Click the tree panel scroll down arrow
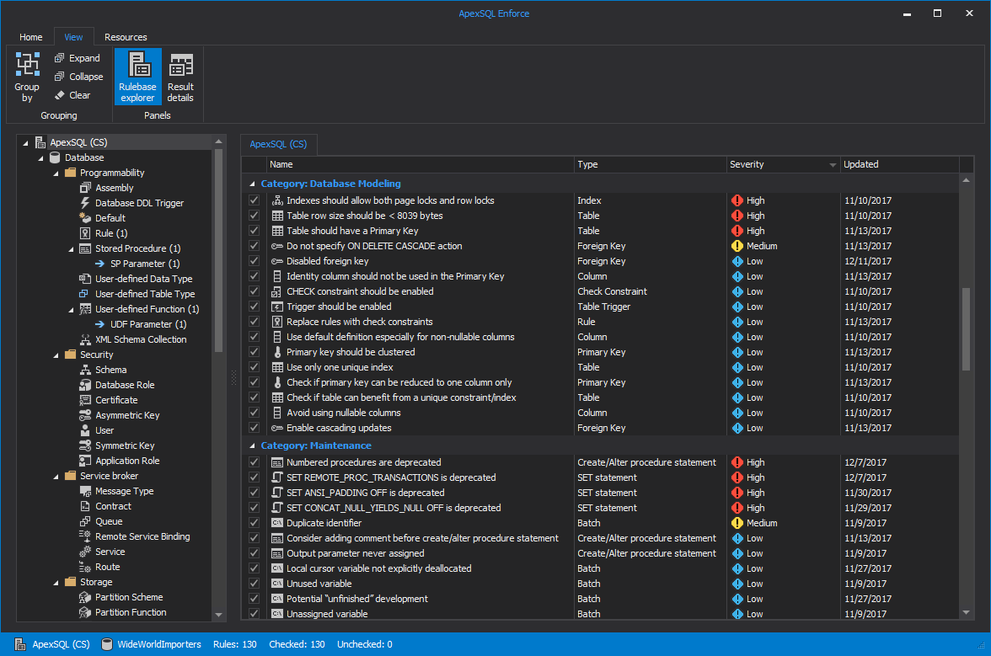 point(219,615)
